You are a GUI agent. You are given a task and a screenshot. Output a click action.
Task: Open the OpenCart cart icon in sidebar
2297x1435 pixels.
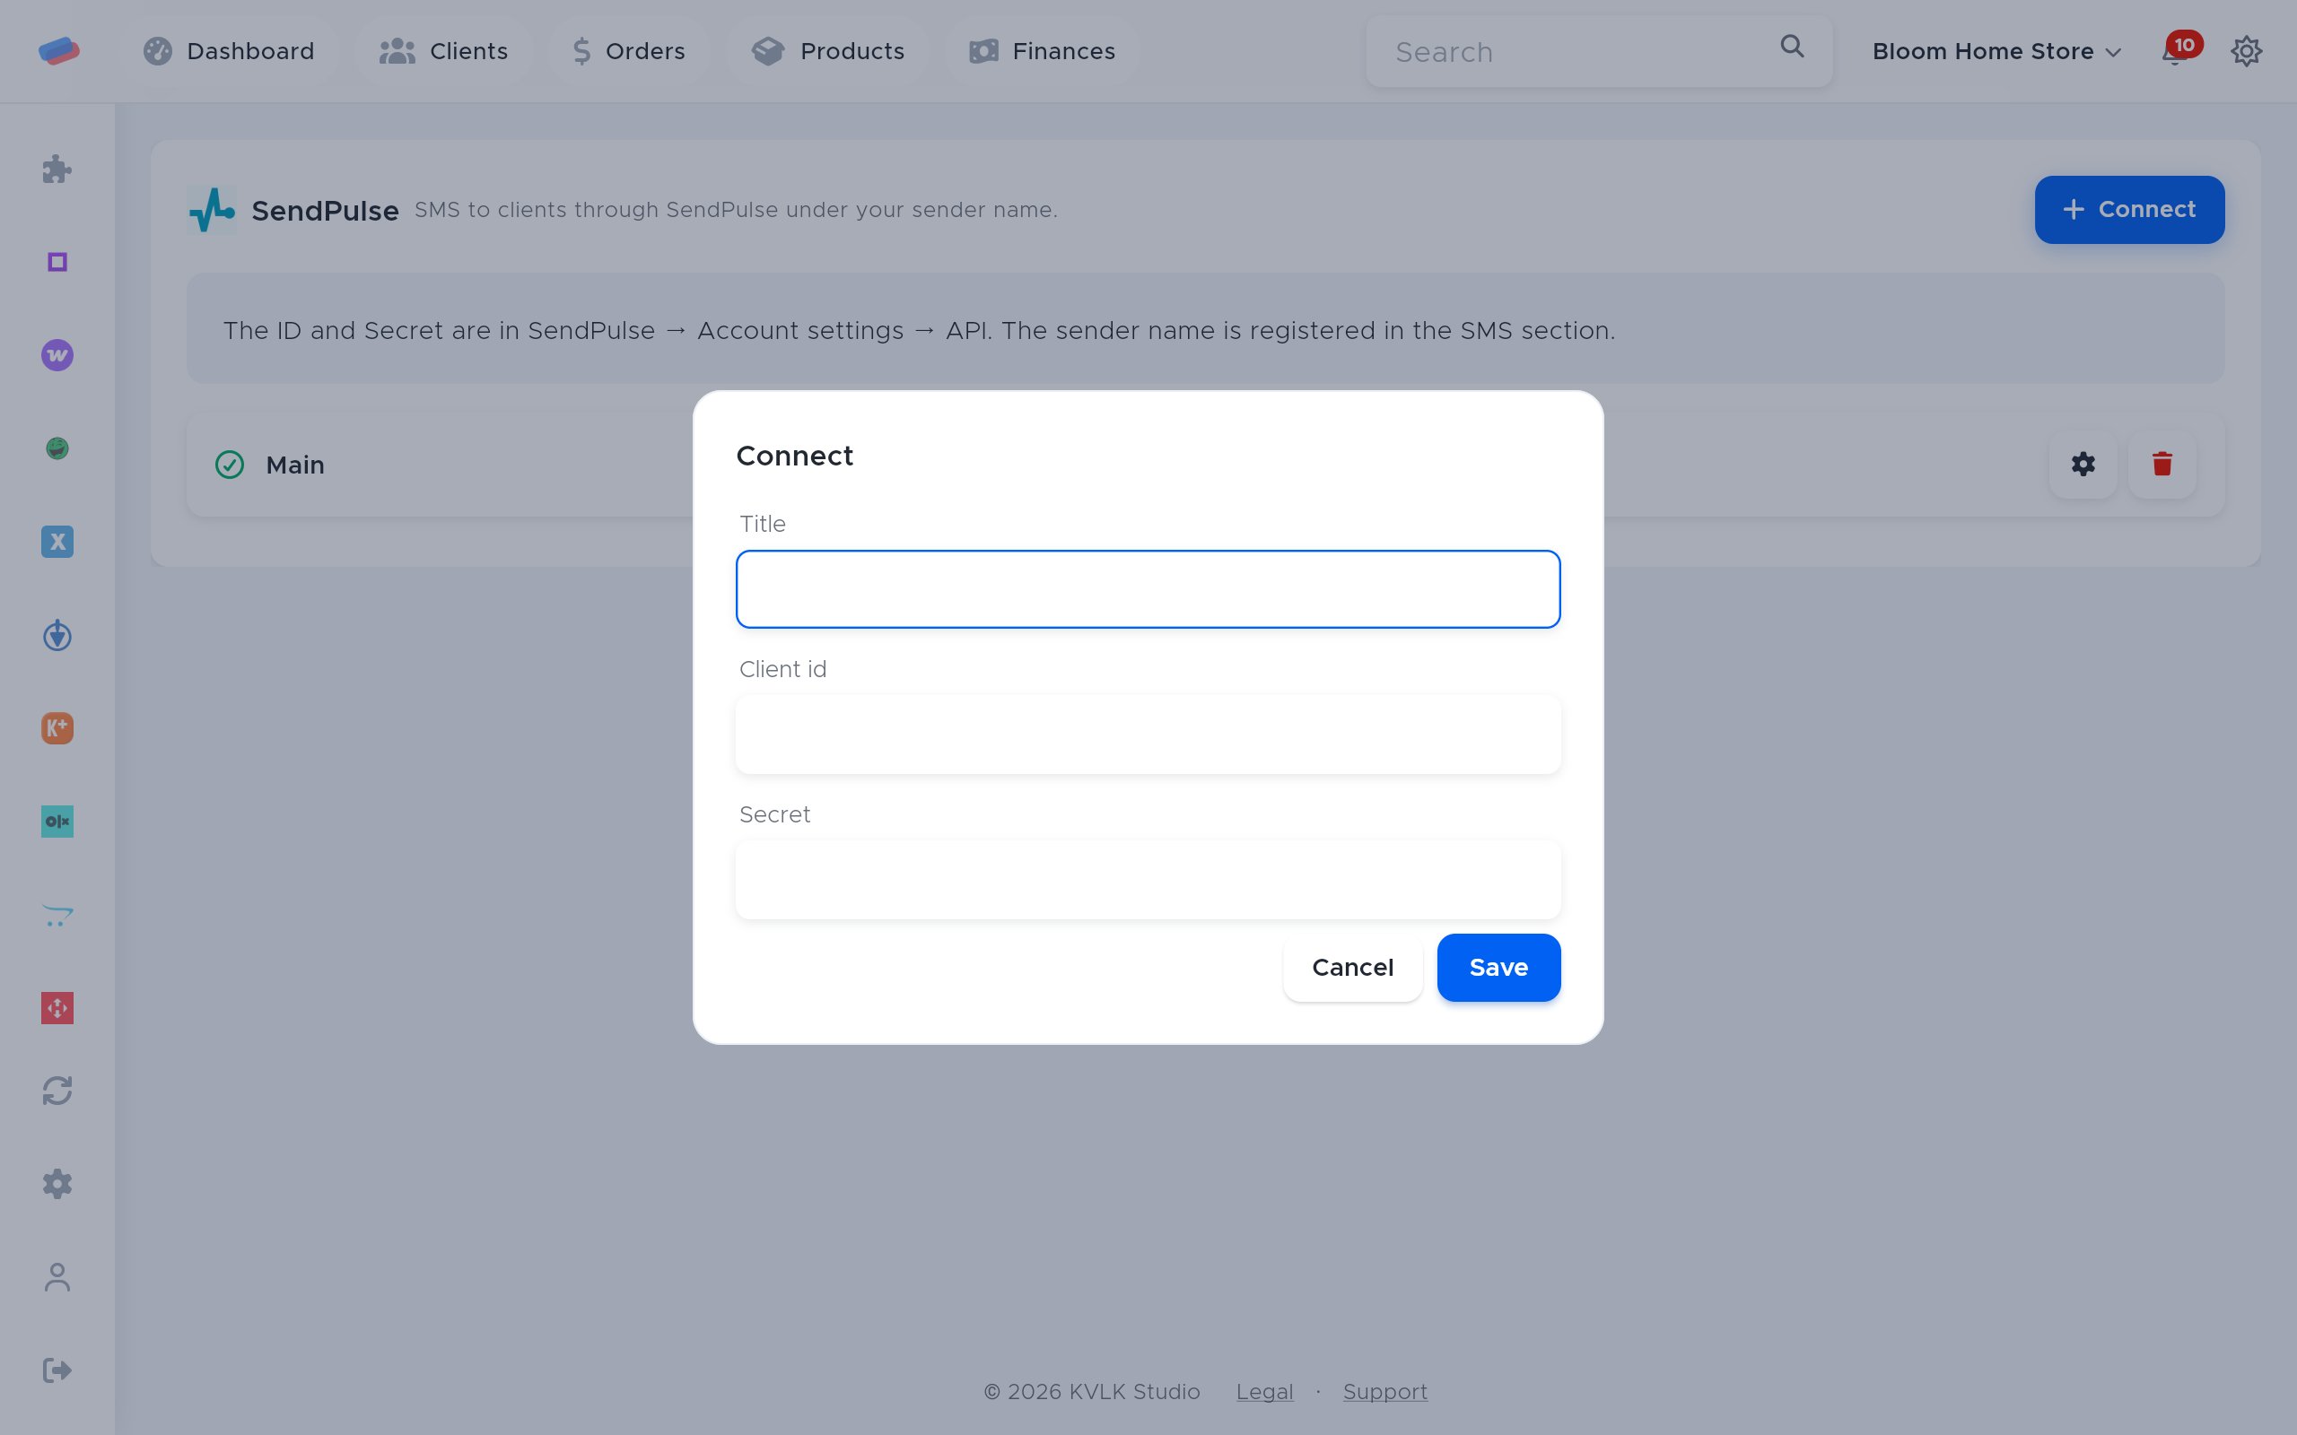click(x=57, y=915)
